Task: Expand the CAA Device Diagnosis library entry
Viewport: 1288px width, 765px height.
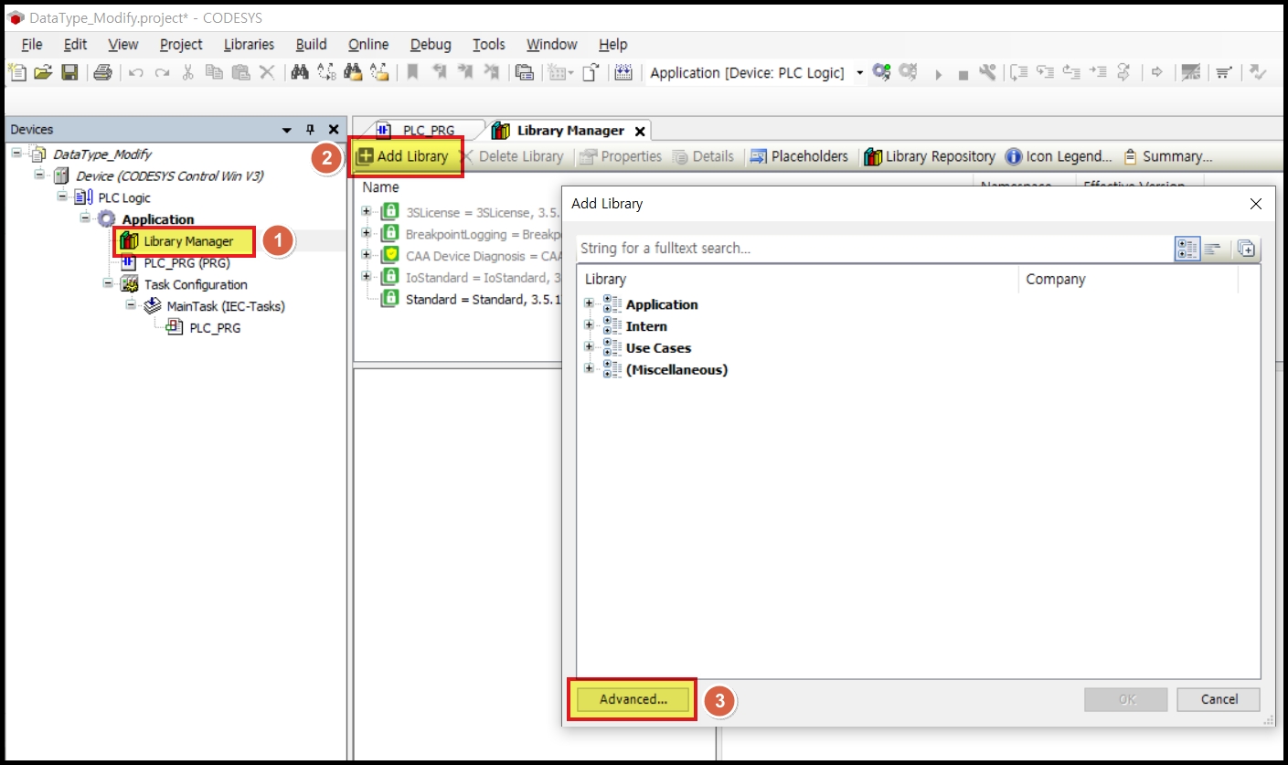Action: [367, 255]
